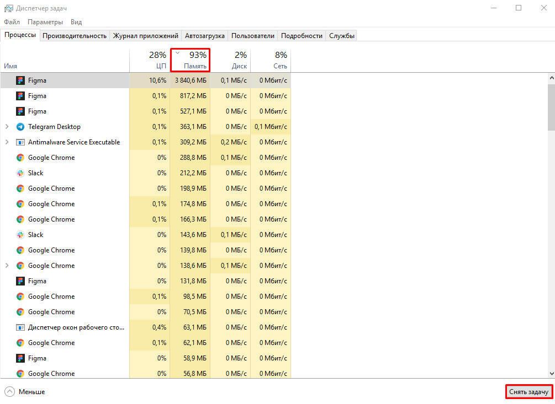Click Chrome icon in 198,9 МБ row
Image resolution: width=555 pixels, height=404 pixels.
click(20, 188)
